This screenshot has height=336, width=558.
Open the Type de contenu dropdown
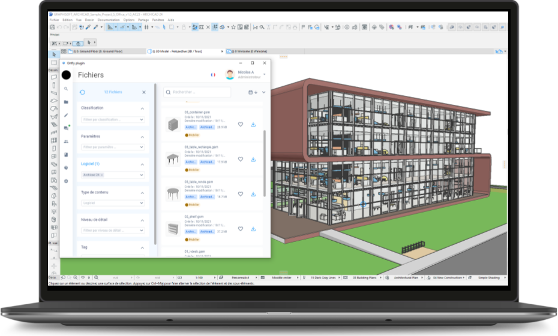[113, 203]
